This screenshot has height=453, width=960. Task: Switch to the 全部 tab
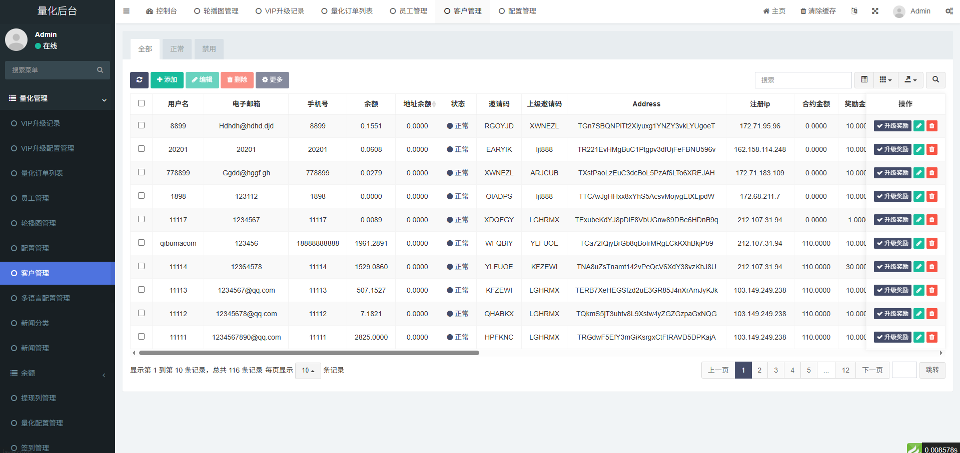click(x=145, y=49)
